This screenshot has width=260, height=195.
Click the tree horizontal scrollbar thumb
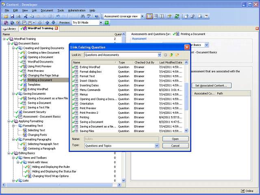[x=59, y=185]
